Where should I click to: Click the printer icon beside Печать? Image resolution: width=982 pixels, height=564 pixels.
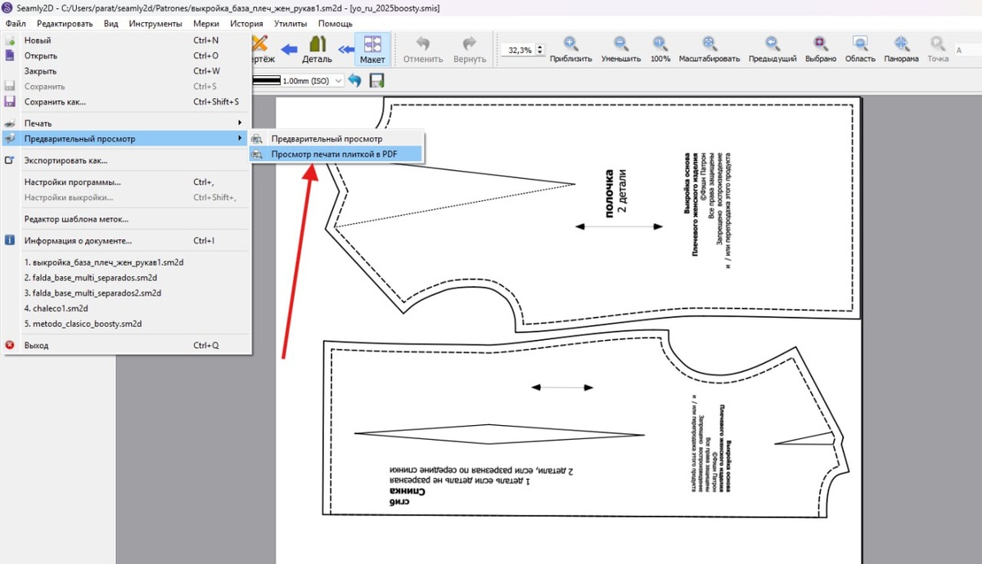10,123
